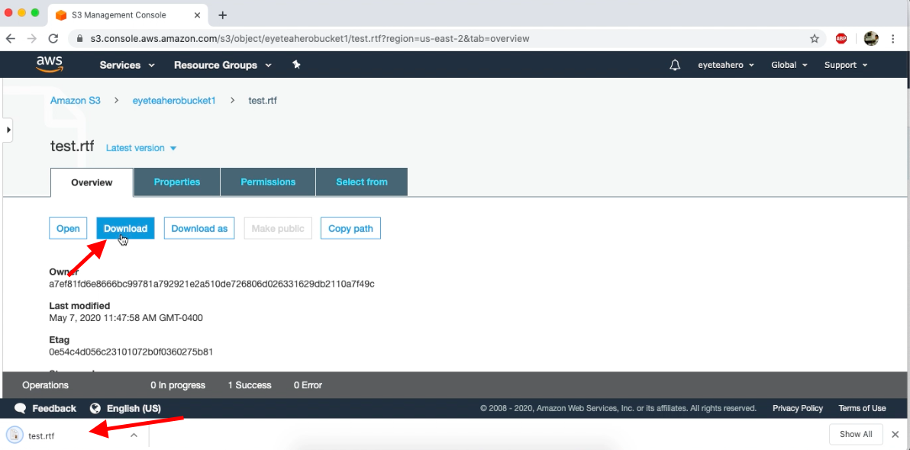The height and width of the screenshot is (450, 910).
Task: Bookmark the page using the star icon
Action: click(814, 38)
